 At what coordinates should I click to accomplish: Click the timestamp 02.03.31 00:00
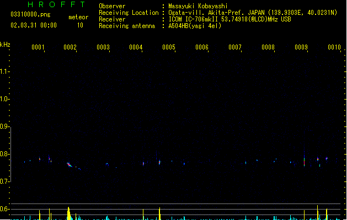pos(34,25)
